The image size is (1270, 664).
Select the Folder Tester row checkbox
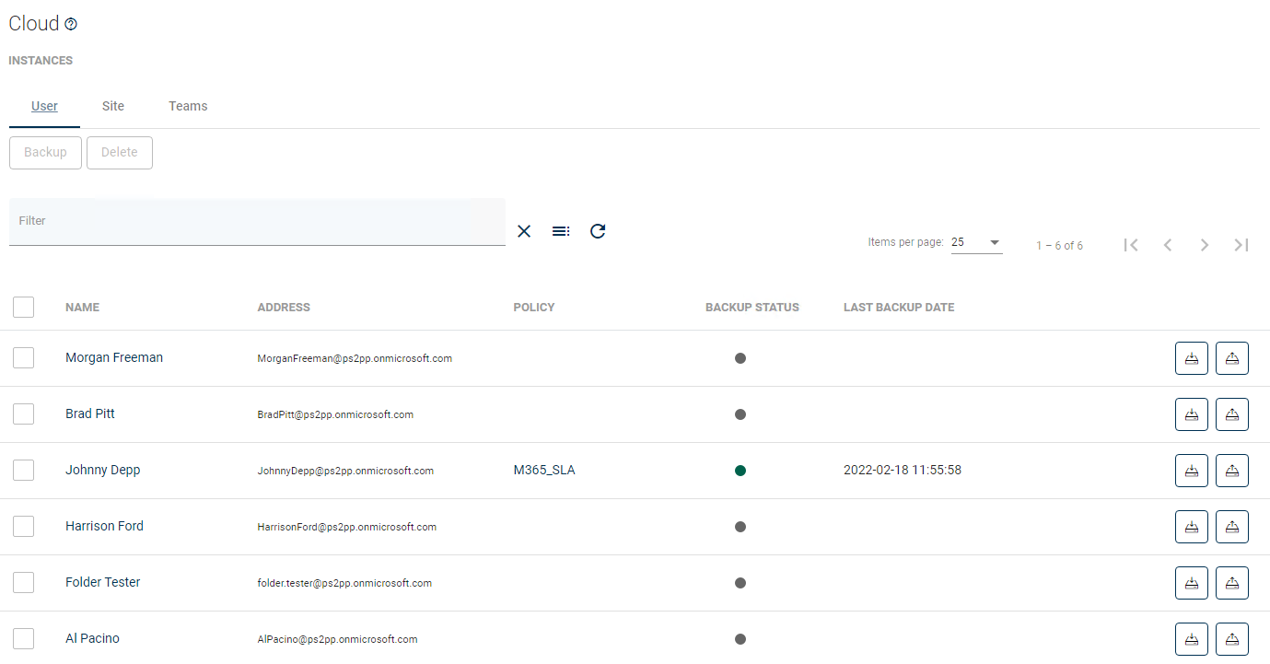24,583
